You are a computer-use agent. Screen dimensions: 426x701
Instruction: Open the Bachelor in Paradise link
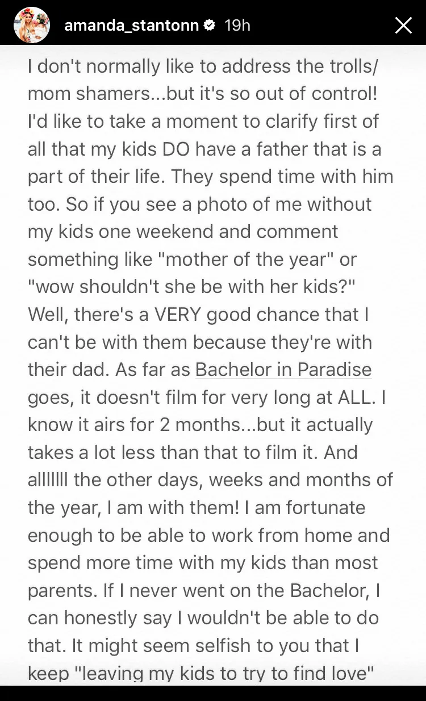(x=283, y=370)
